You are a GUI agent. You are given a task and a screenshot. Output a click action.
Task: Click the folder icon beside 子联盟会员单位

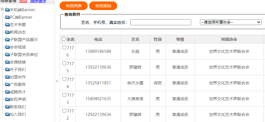[x=7, y=55]
